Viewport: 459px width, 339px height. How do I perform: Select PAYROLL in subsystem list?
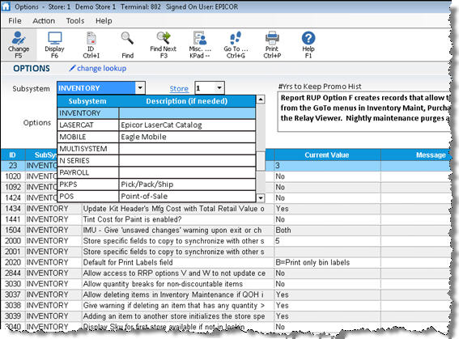(x=156, y=172)
